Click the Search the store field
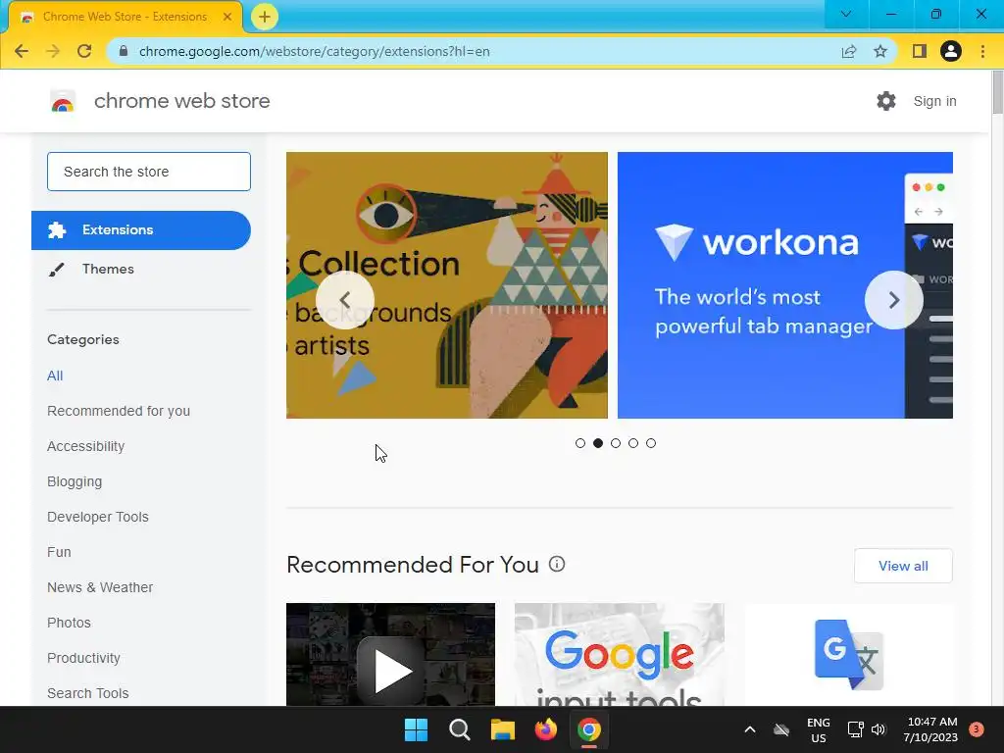The width and height of the screenshot is (1004, 753). pyautogui.click(x=149, y=172)
